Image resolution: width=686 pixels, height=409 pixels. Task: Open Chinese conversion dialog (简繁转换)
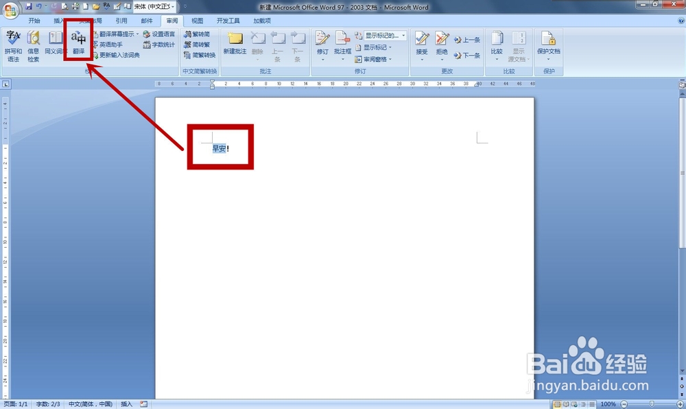(x=200, y=55)
